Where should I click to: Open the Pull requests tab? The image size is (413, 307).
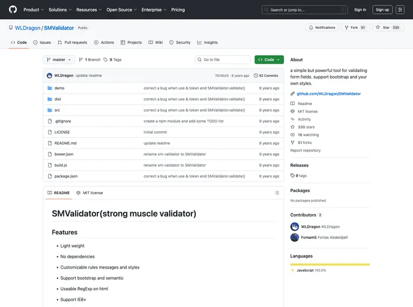point(73,43)
